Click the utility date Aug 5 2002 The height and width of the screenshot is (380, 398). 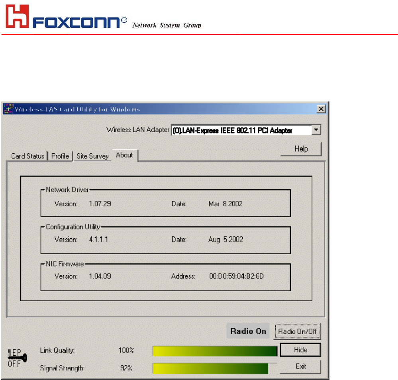pyautogui.click(x=225, y=239)
